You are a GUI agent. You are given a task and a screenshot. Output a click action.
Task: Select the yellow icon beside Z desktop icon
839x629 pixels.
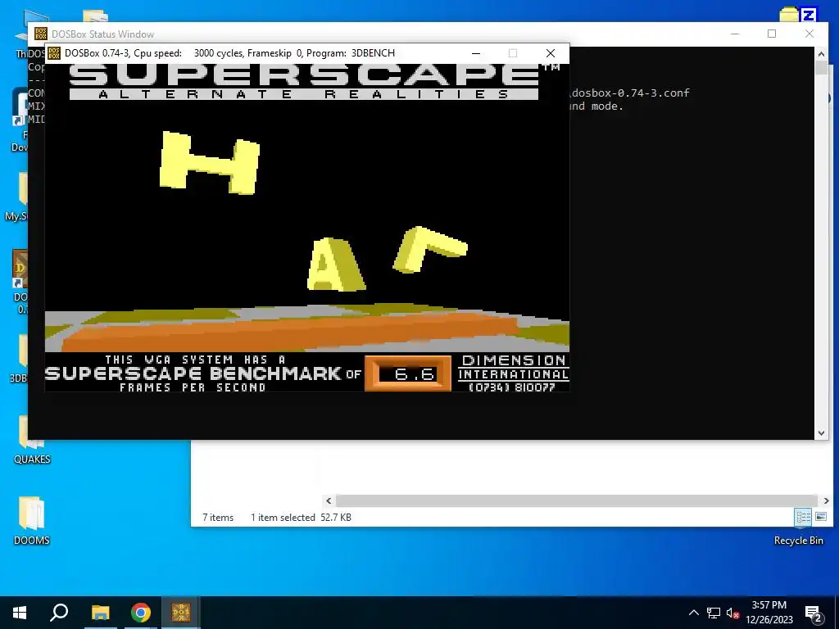[x=789, y=14]
